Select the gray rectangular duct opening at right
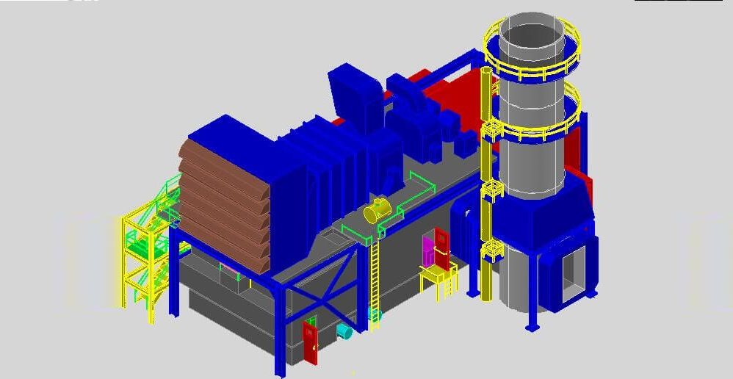This screenshot has width=733, height=379. click(x=574, y=272)
